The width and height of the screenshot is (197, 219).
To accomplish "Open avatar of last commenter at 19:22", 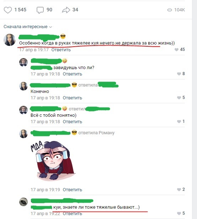I will click(x=23, y=202).
